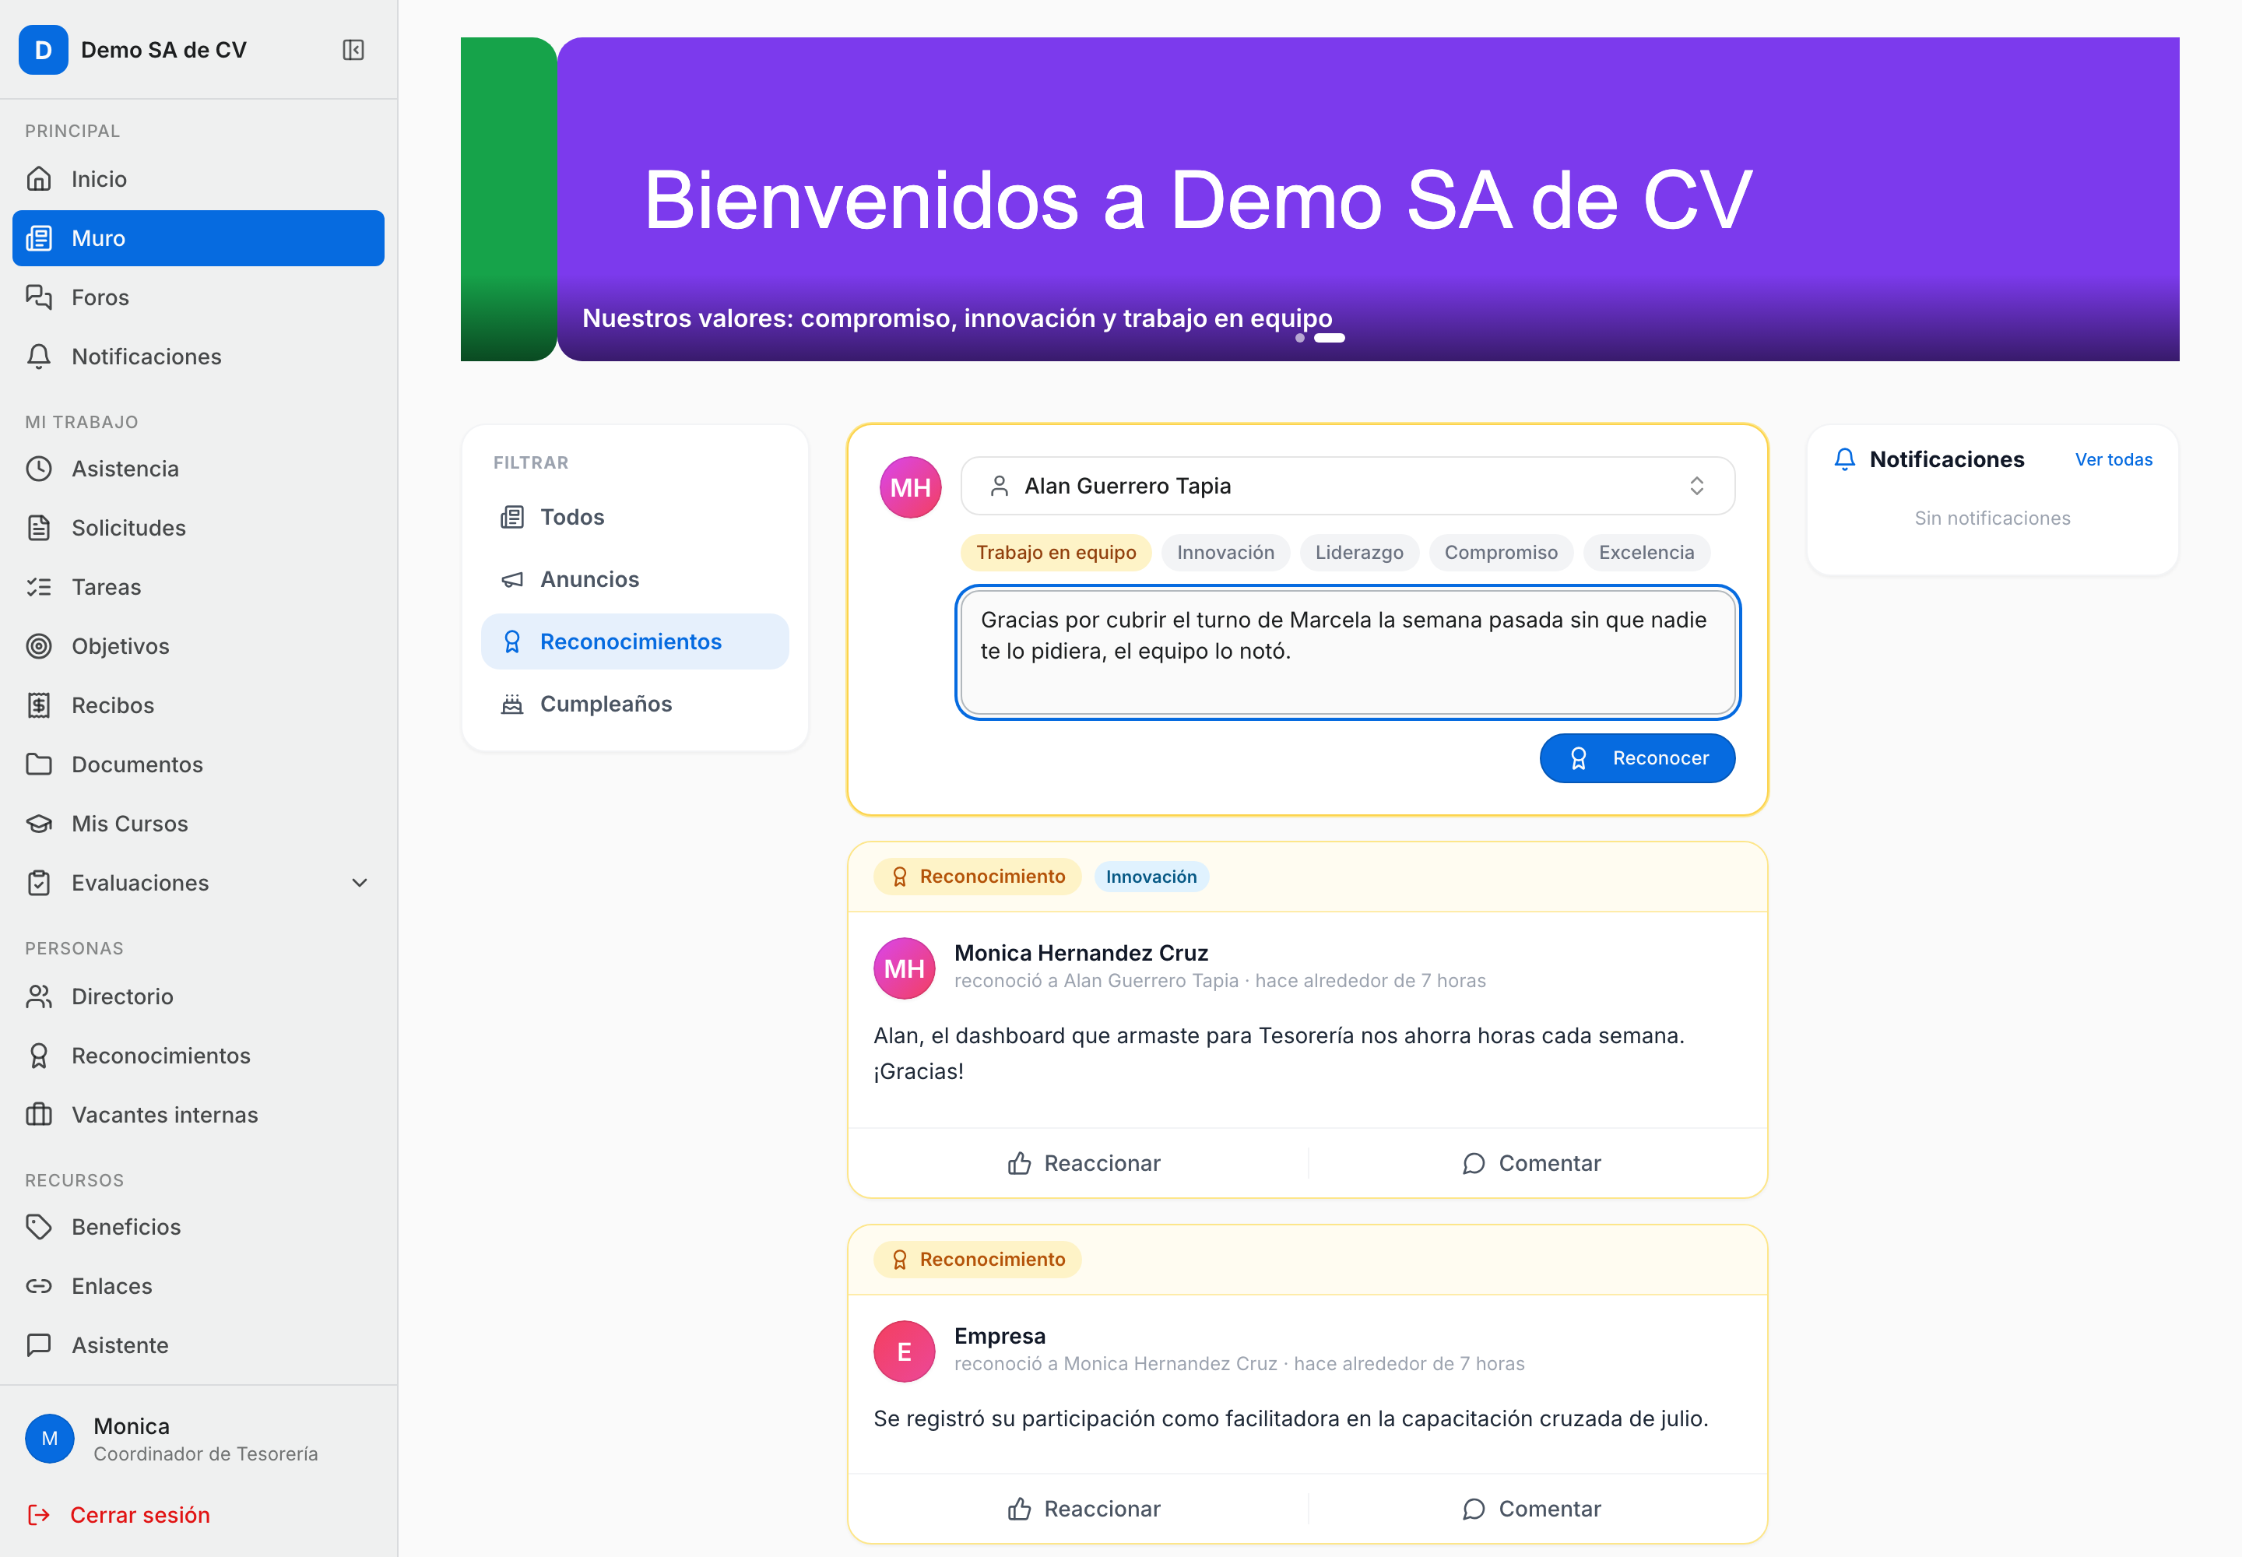Click the Tareas checklist icon
Viewport: 2242px width, 1557px height.
[x=39, y=586]
